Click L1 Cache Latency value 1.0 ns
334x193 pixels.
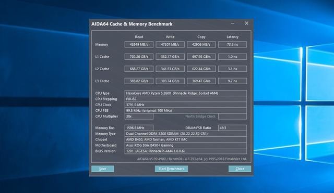(232, 57)
